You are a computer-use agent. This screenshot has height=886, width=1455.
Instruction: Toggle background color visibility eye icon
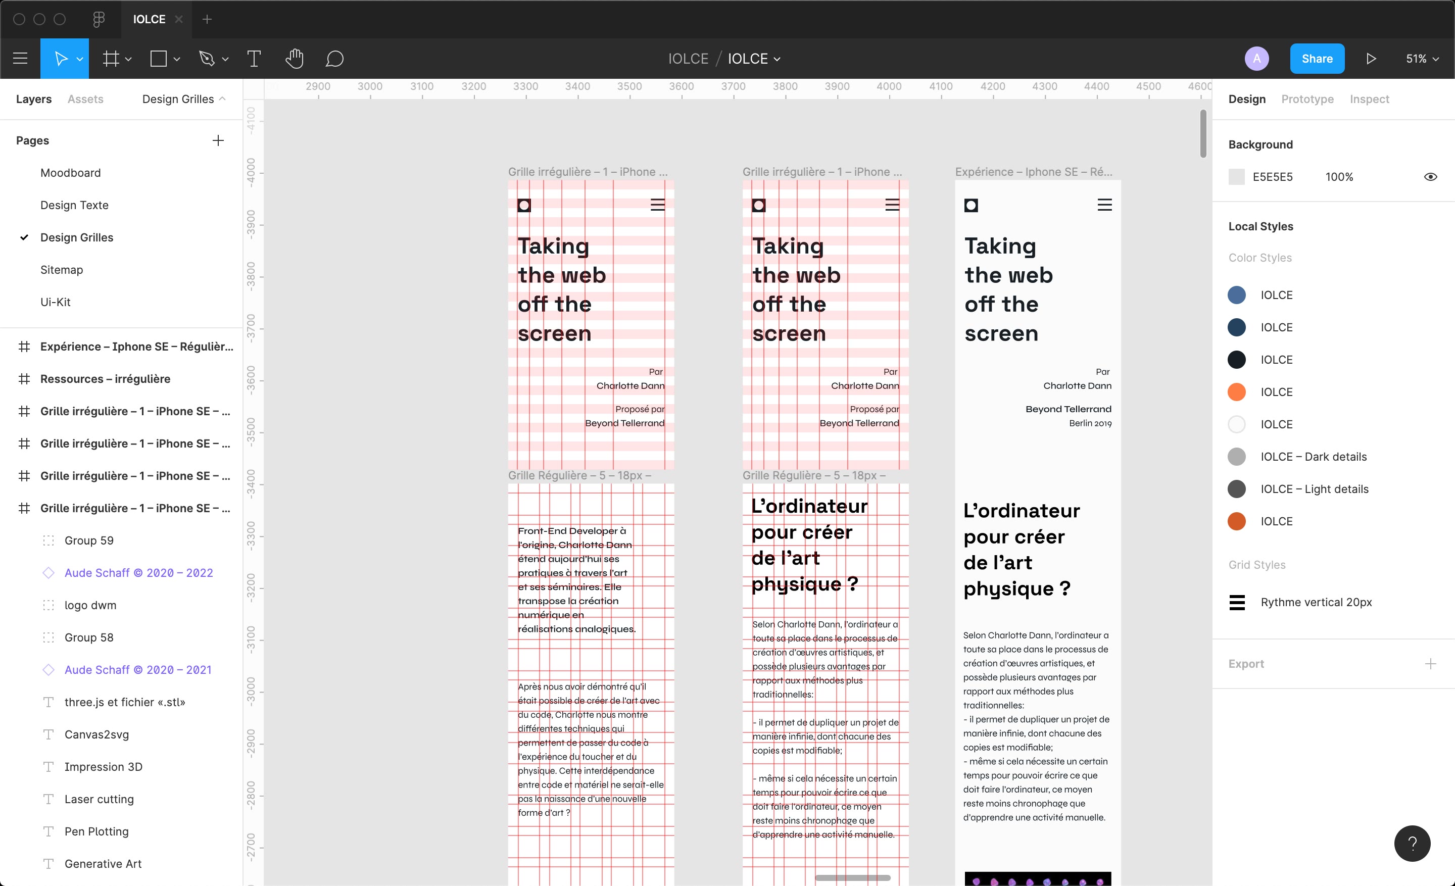click(x=1432, y=177)
